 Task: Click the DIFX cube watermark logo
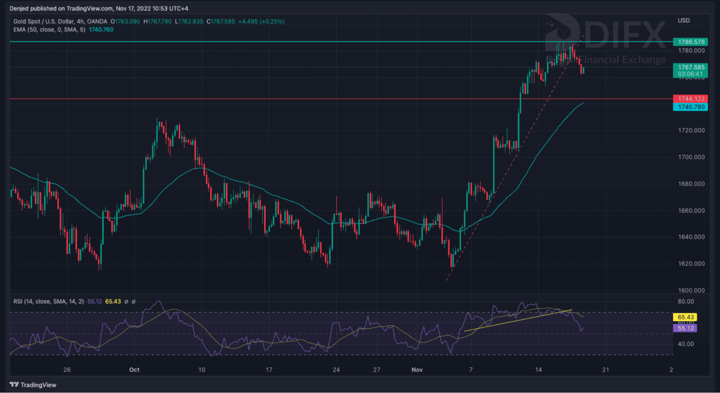tap(563, 32)
